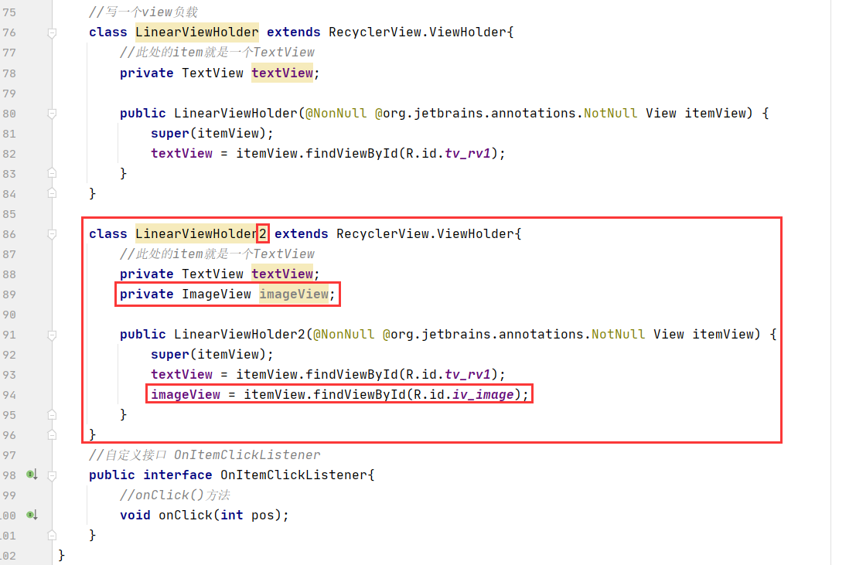This screenshot has height=565, width=856.
Task: Click line number 90 in the gutter
Action: click(x=9, y=315)
